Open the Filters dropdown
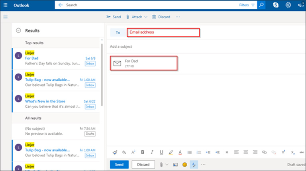The image size is (306, 171). (x=247, y=5)
